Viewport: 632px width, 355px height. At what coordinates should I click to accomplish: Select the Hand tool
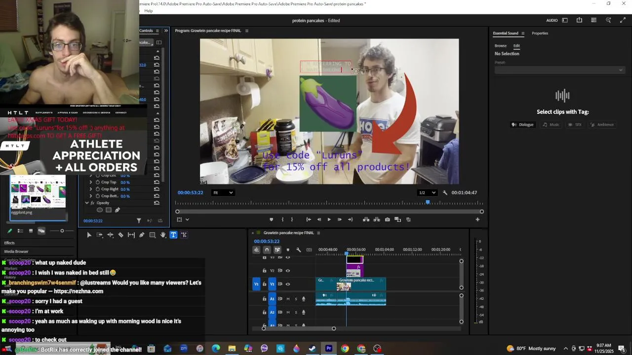163,235
